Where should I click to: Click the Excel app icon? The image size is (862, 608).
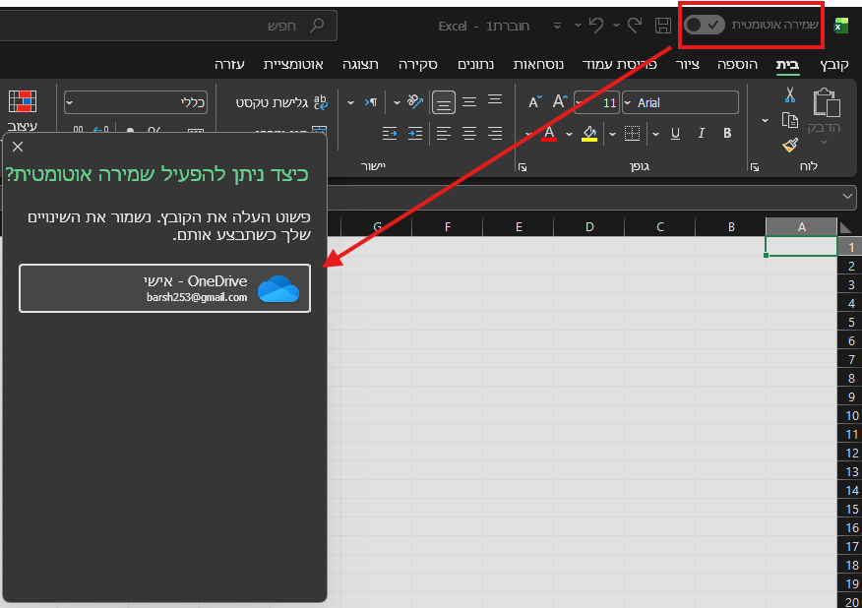(x=841, y=26)
